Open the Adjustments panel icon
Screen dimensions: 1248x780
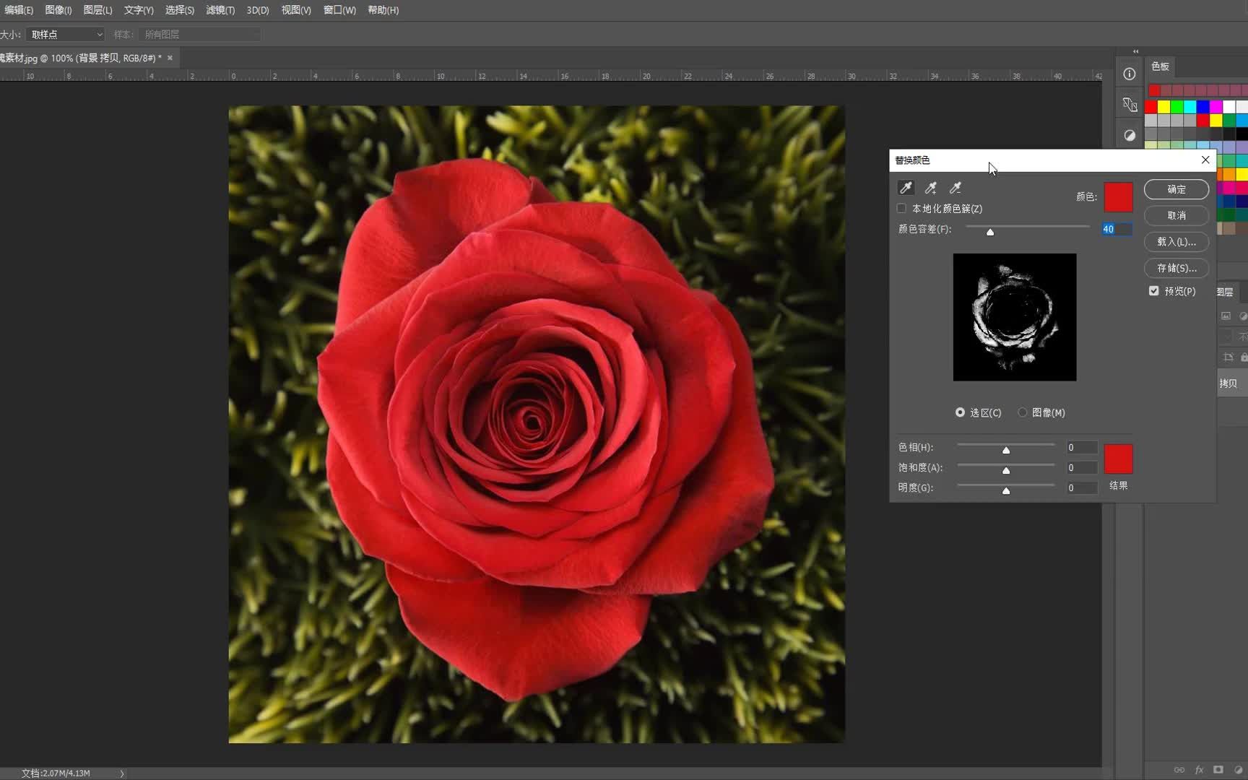pos(1130,135)
